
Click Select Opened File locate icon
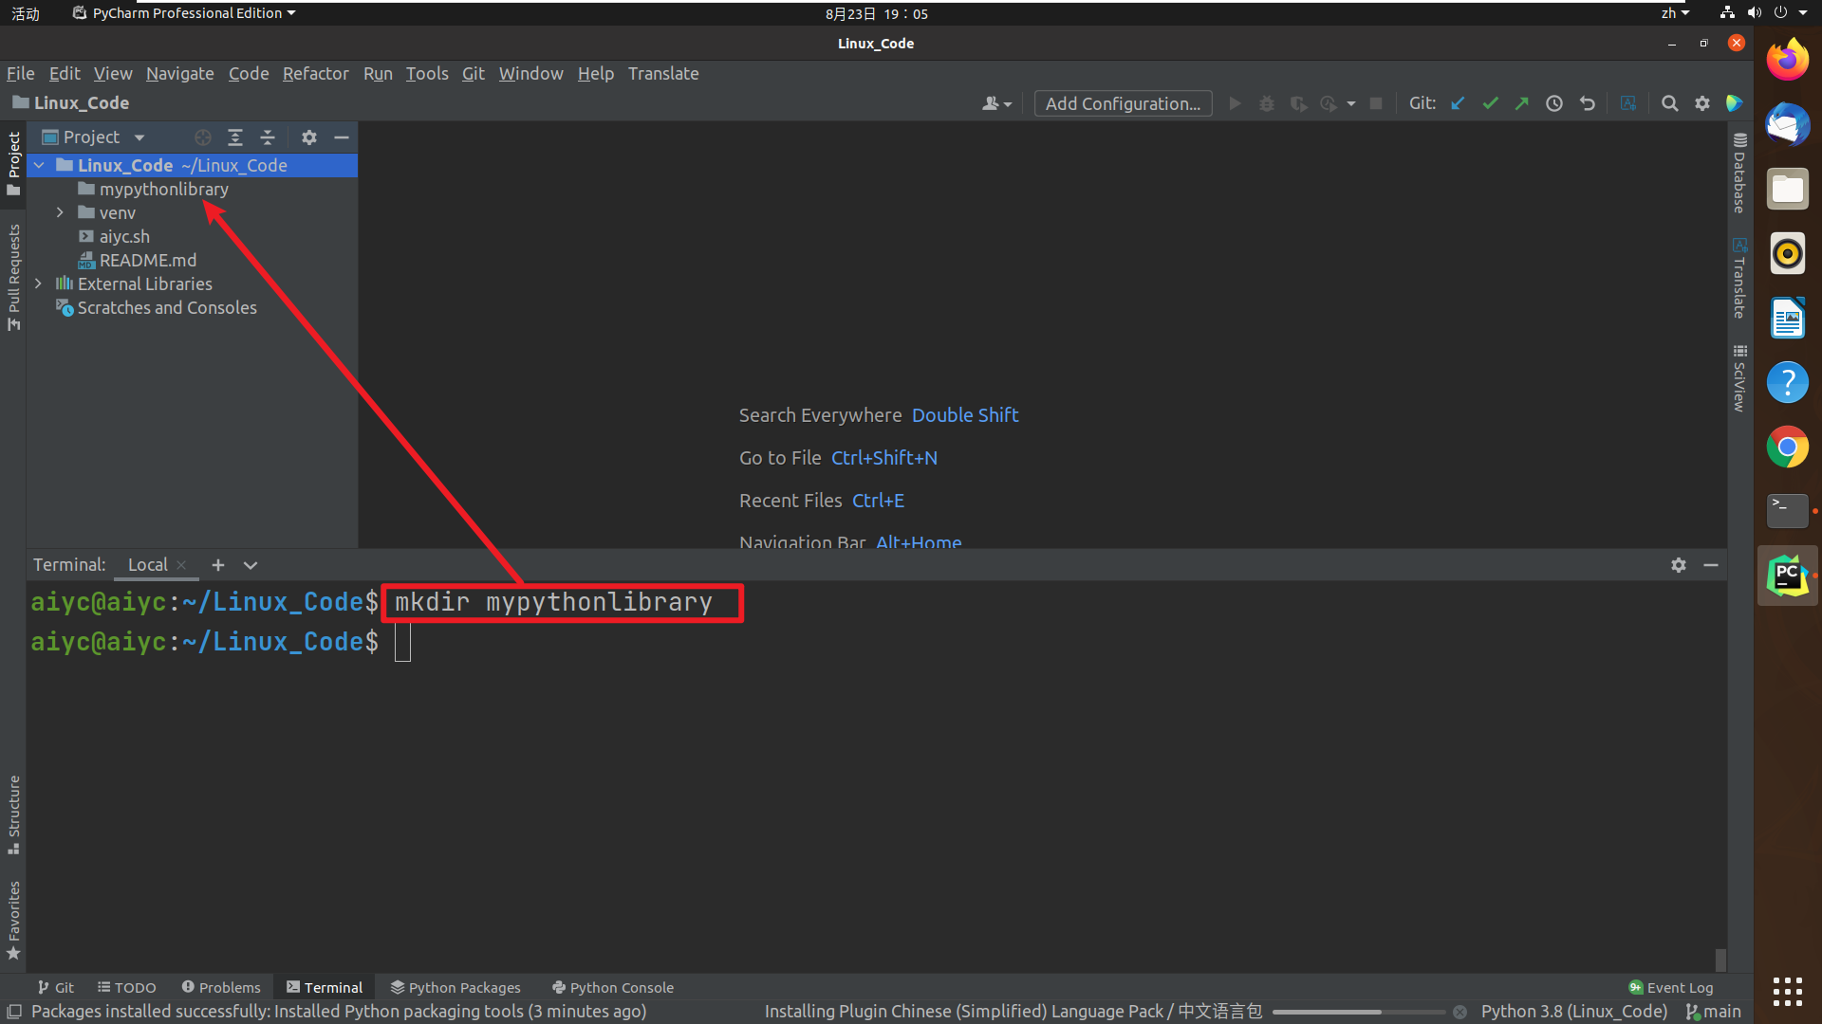point(203,137)
